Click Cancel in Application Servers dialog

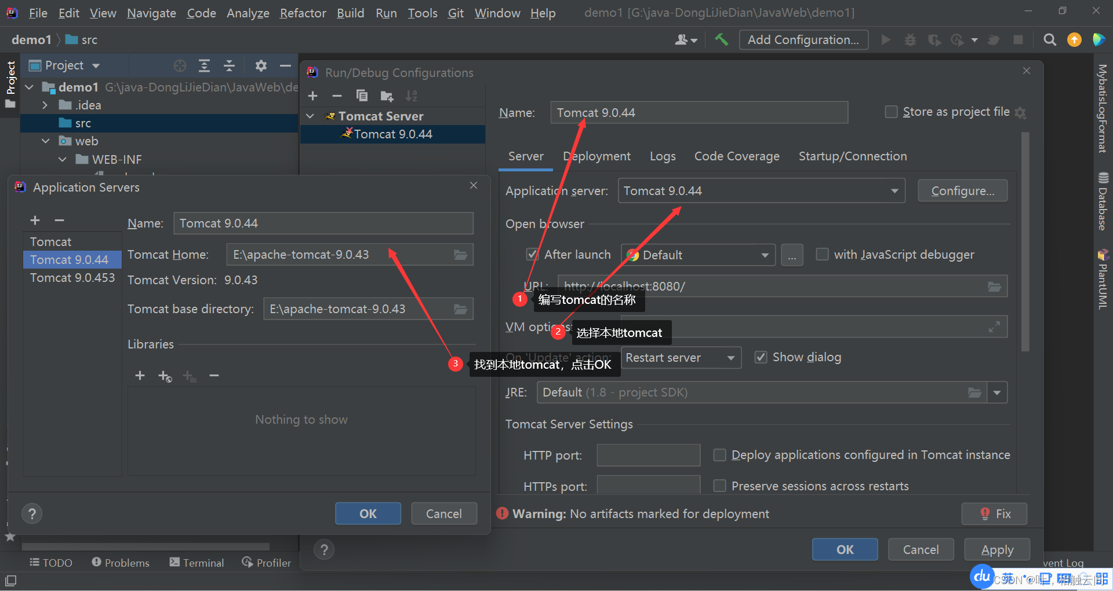444,513
